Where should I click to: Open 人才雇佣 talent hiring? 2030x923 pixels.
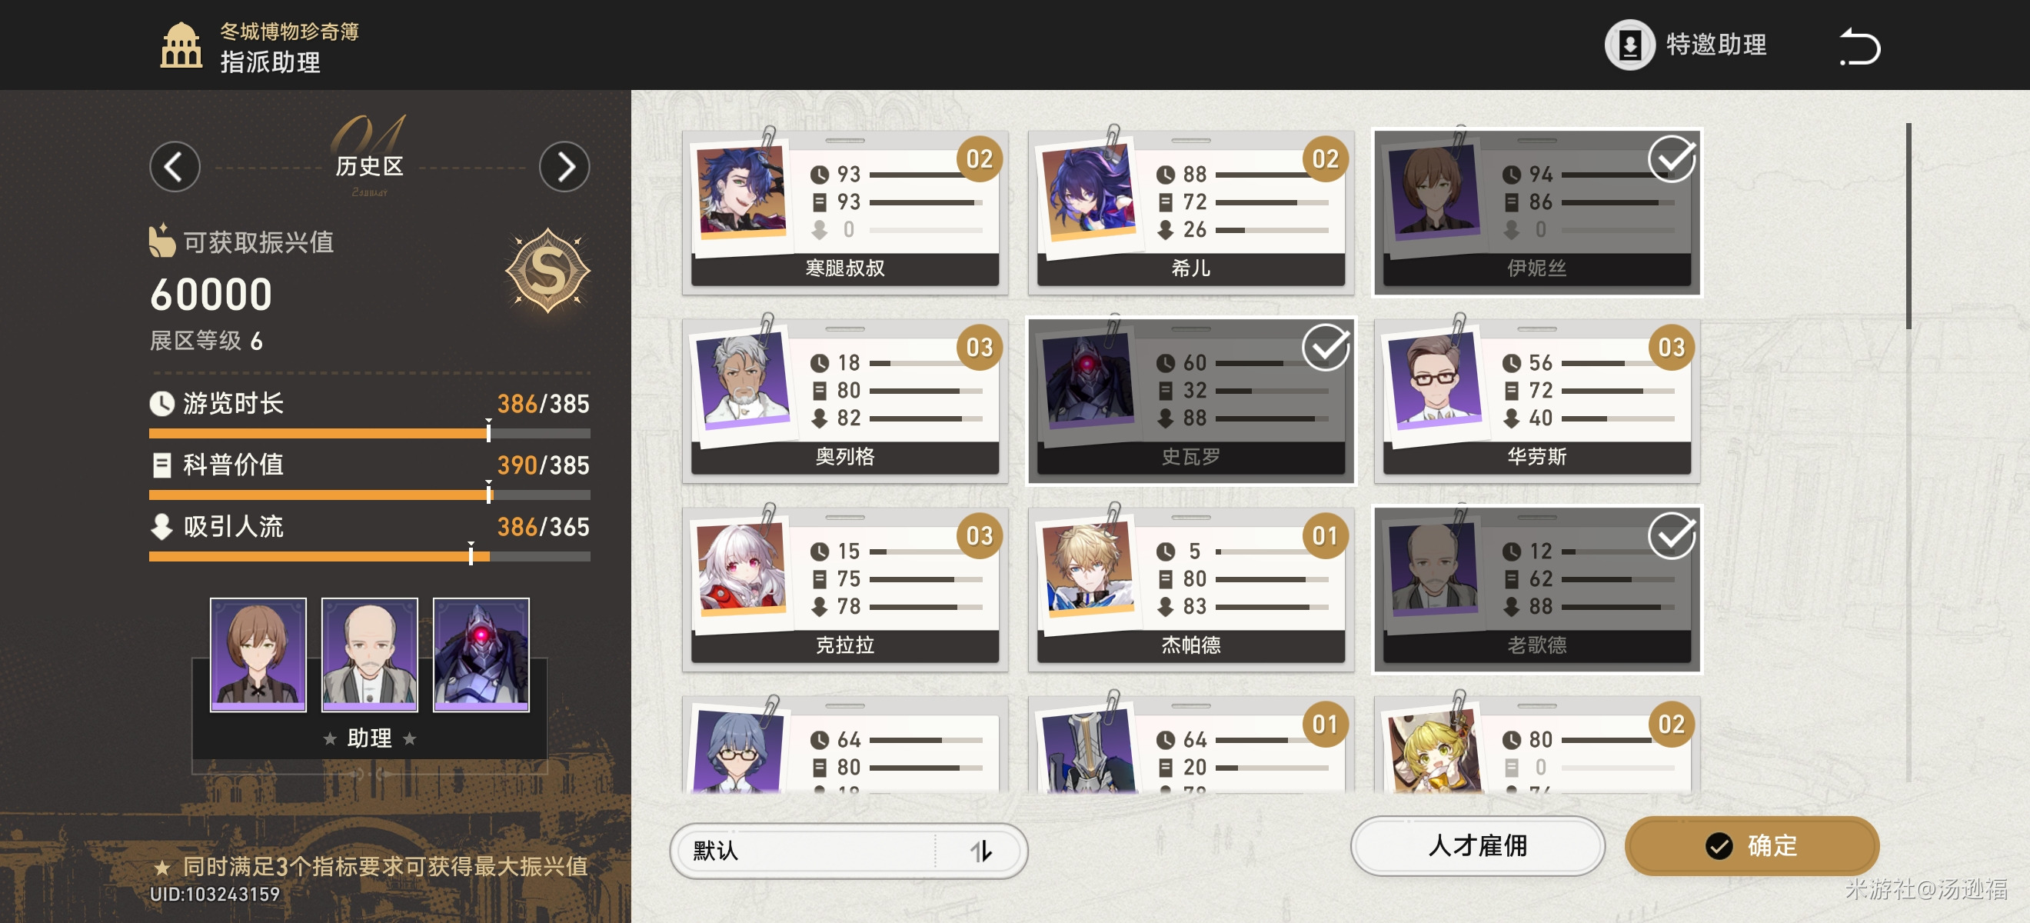1478,847
